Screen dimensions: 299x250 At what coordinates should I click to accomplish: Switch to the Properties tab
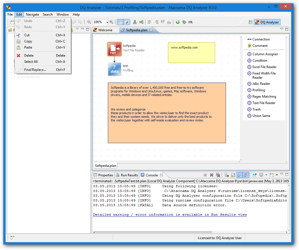tap(103, 175)
